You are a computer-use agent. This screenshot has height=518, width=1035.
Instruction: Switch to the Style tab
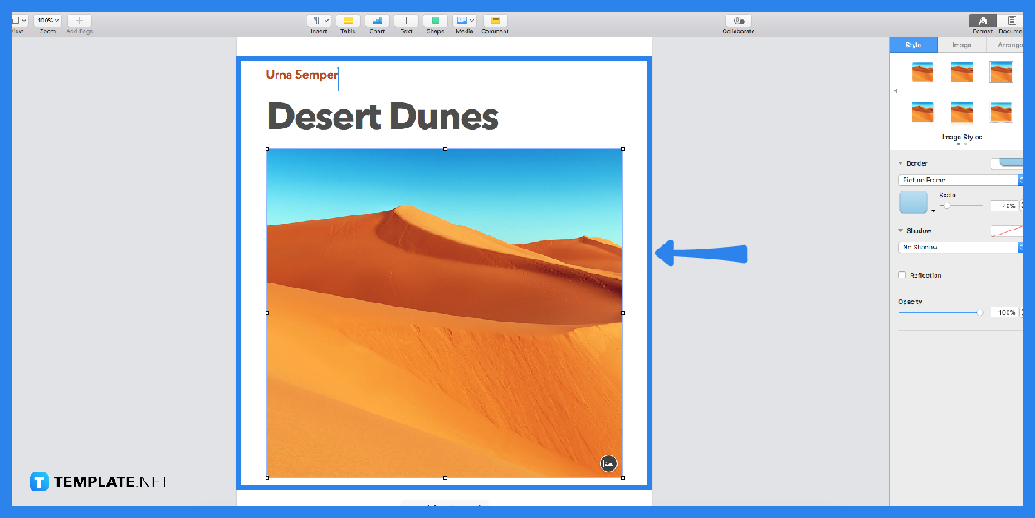click(x=913, y=45)
